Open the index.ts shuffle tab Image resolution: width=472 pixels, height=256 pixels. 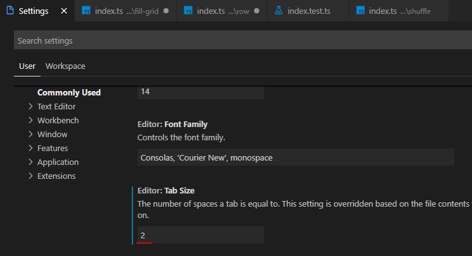click(399, 11)
